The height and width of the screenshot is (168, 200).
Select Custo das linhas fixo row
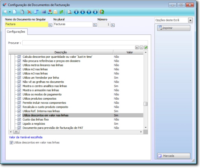[76, 120]
